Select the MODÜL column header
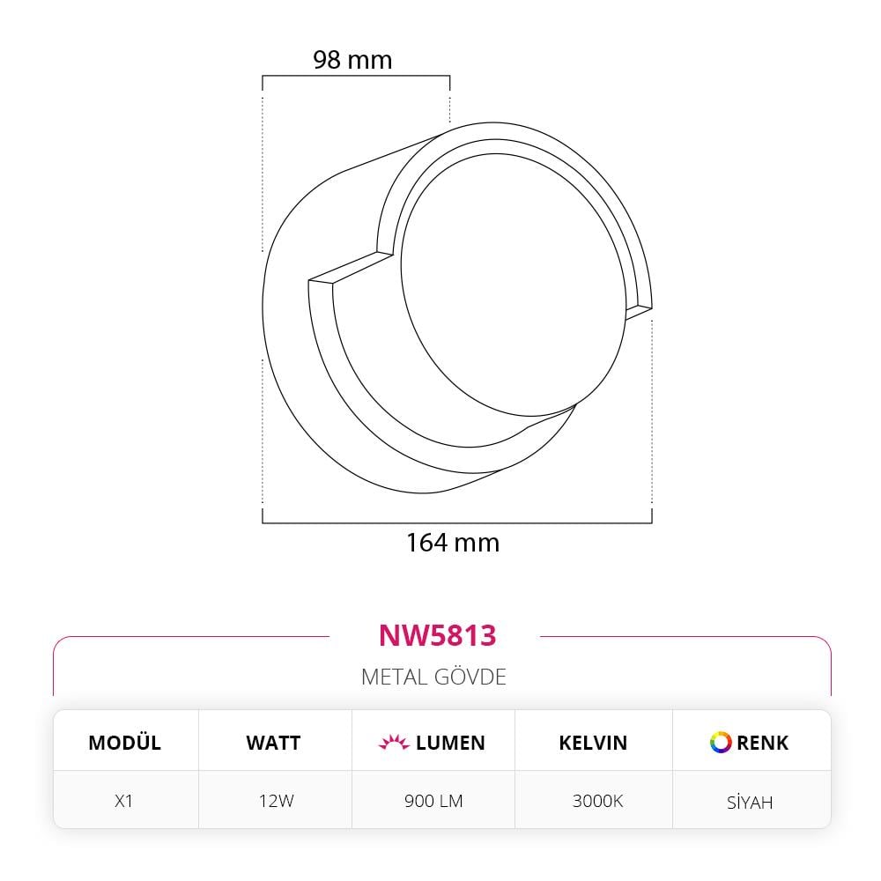 click(x=124, y=743)
